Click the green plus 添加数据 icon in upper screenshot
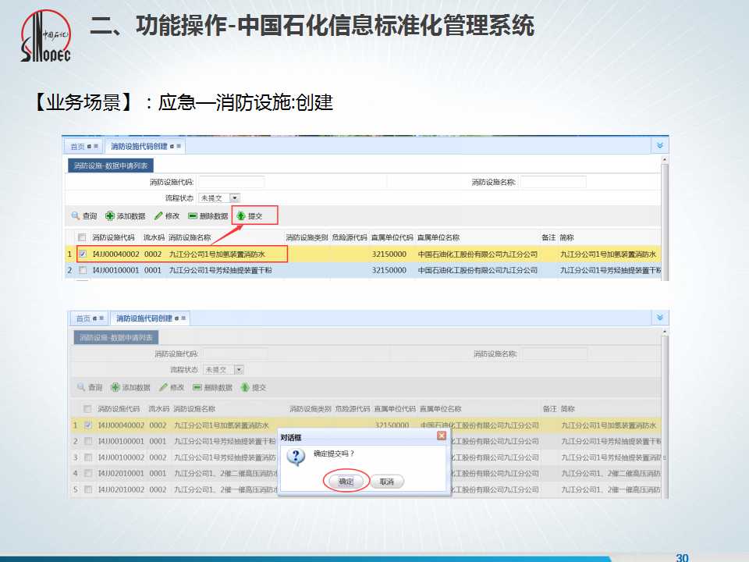Viewport: 749px width, 562px height. pyautogui.click(x=110, y=216)
